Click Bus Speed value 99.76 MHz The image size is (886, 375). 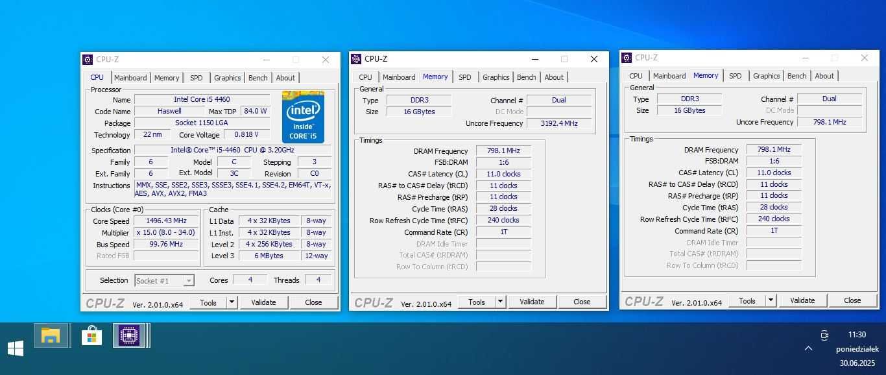point(166,244)
